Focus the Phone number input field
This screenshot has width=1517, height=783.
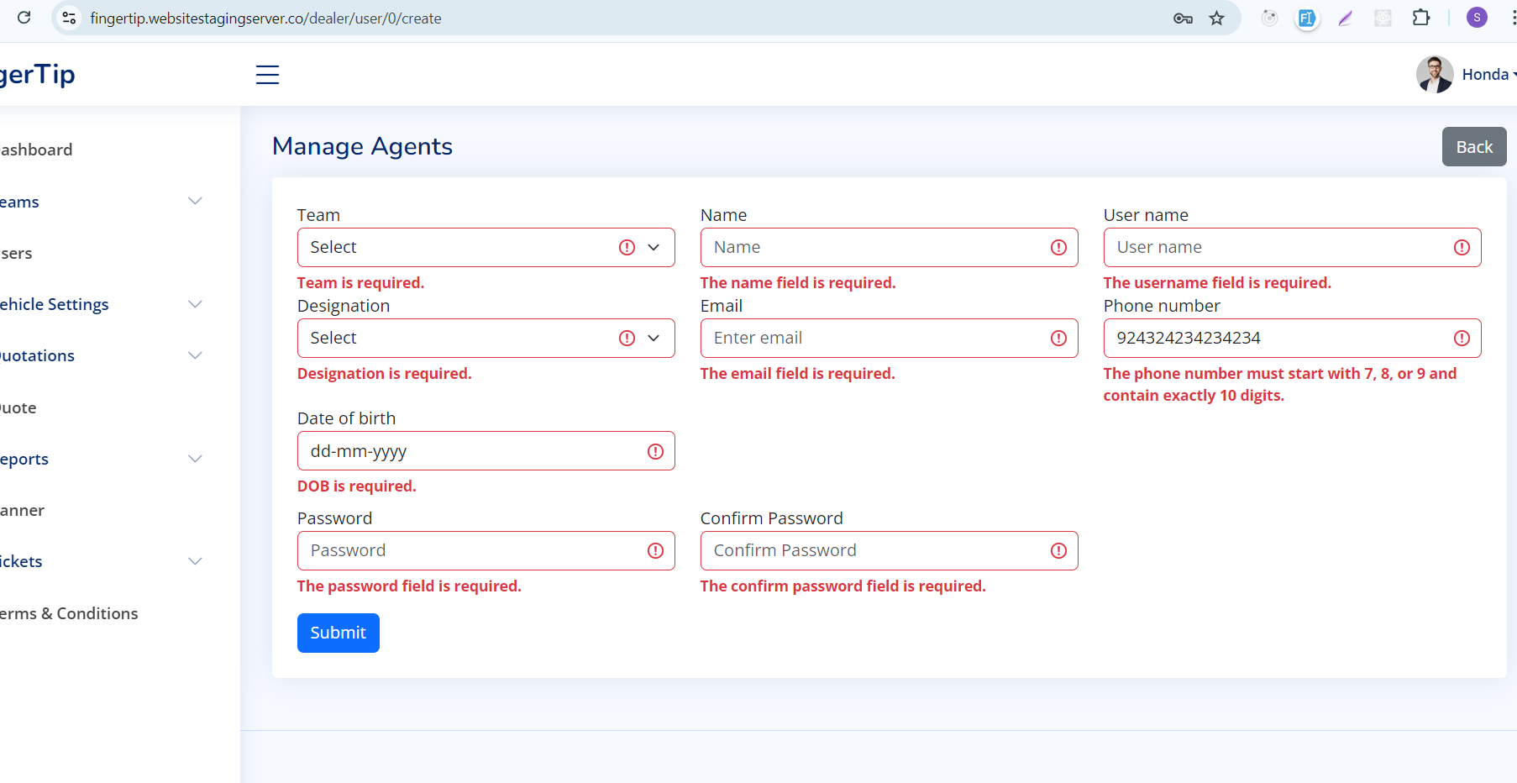1277,339
